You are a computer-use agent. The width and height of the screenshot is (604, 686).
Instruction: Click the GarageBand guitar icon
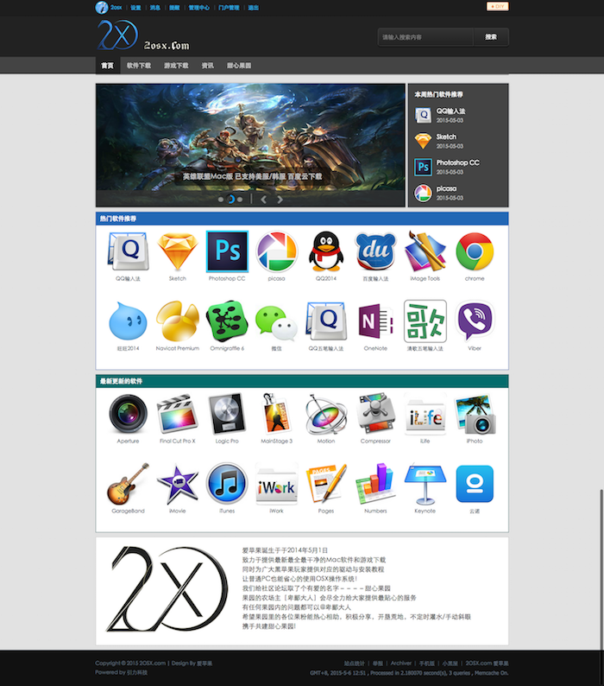point(128,484)
